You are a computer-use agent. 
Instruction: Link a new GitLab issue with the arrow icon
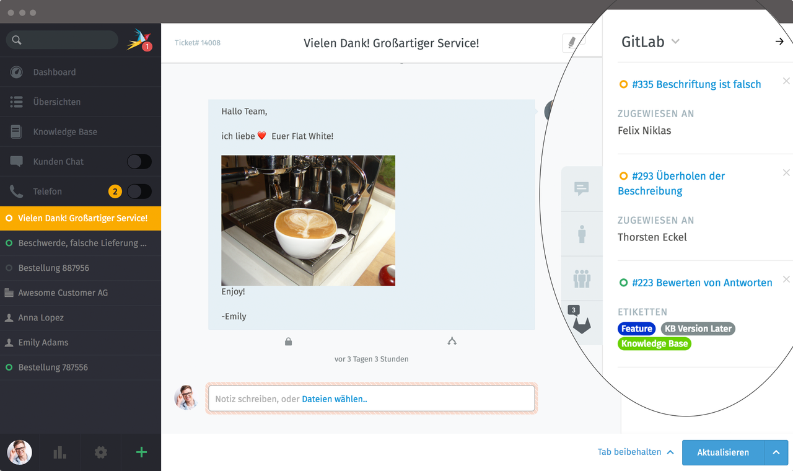click(x=779, y=42)
